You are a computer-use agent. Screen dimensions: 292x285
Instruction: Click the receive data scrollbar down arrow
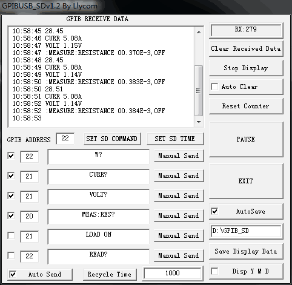pyautogui.click(x=199, y=122)
